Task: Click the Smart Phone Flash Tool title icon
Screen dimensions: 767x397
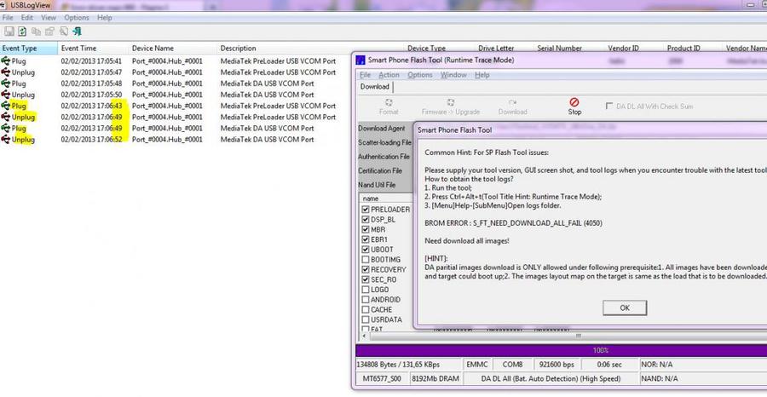Action: [x=360, y=60]
